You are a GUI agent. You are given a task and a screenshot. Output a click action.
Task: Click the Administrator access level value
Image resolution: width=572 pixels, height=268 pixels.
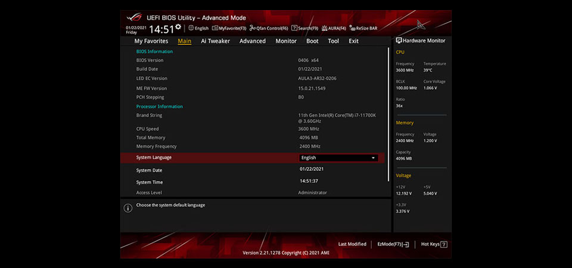[313, 192]
